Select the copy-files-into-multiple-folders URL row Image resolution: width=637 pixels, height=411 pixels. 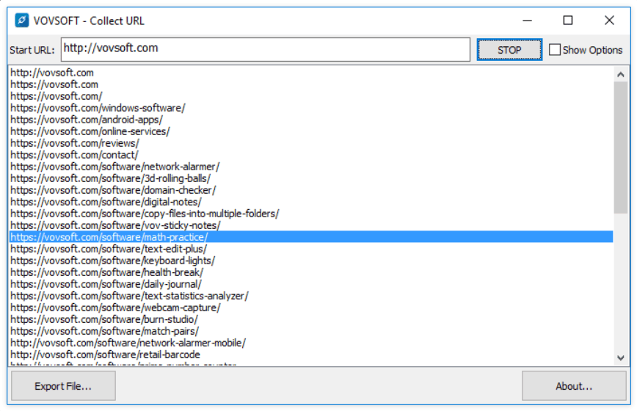point(311,214)
